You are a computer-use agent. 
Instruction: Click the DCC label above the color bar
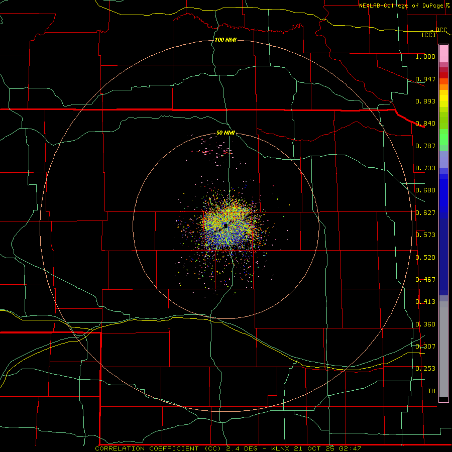pos(441,30)
